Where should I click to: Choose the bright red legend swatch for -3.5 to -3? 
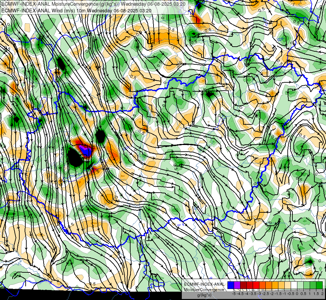pos(256,285)
